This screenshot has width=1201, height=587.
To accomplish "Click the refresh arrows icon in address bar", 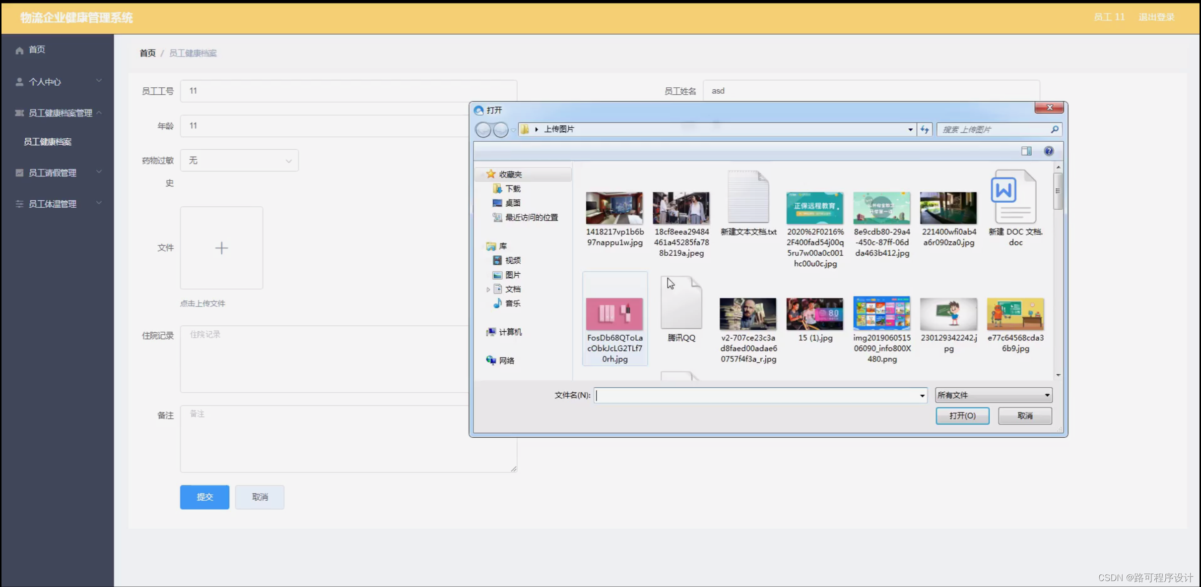I will (924, 129).
